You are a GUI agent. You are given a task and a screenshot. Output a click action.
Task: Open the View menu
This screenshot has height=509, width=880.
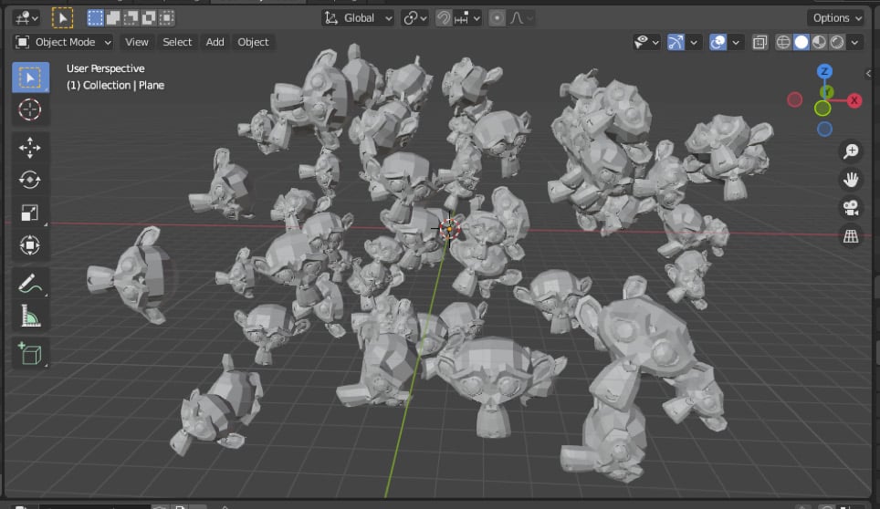point(136,42)
